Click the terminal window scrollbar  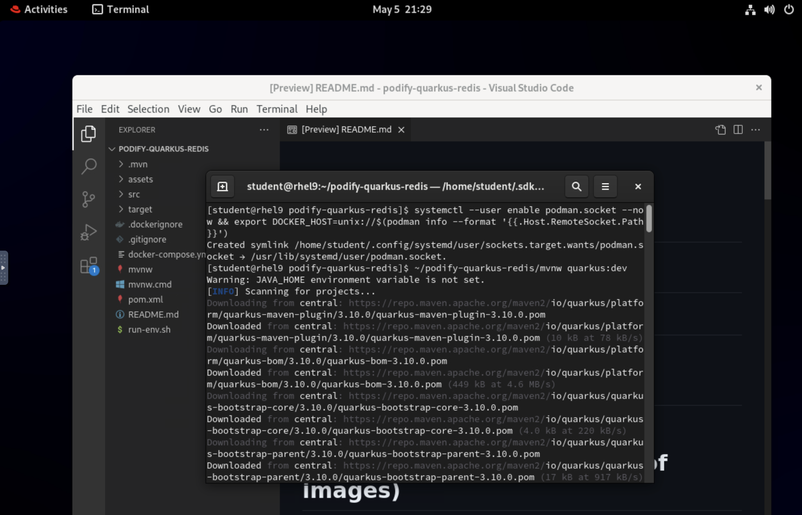click(649, 219)
